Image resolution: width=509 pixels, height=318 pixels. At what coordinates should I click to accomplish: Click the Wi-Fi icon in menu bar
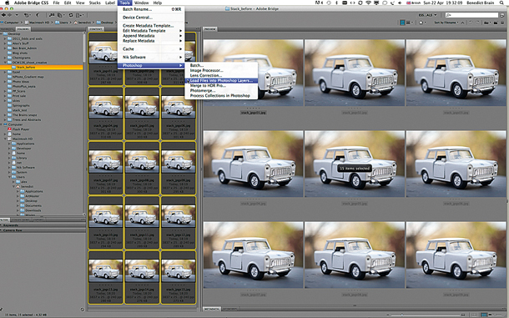coord(368,3)
